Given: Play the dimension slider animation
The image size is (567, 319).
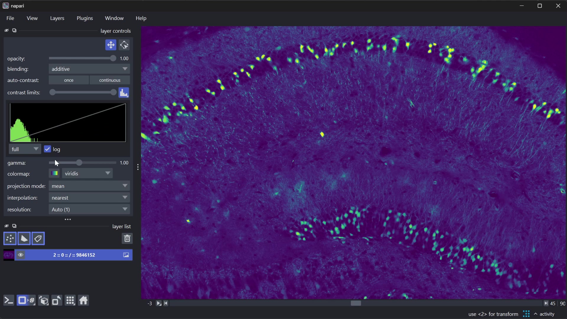Looking at the screenshot, I should 159,303.
